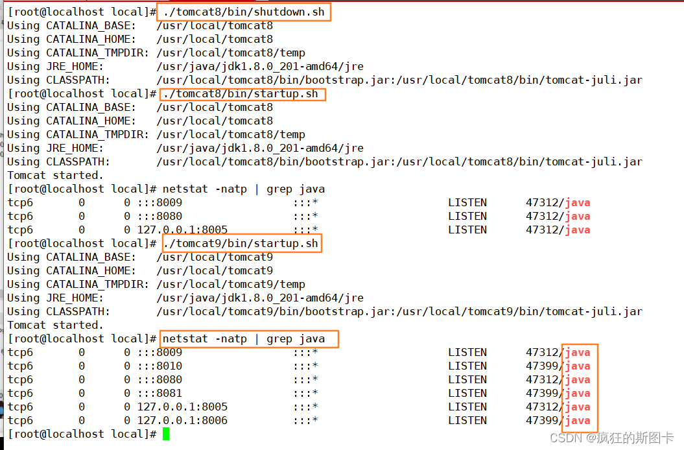Image resolution: width=684 pixels, height=450 pixels.
Task: Click the 127.0.0.1:8006 local address
Action: [182, 421]
